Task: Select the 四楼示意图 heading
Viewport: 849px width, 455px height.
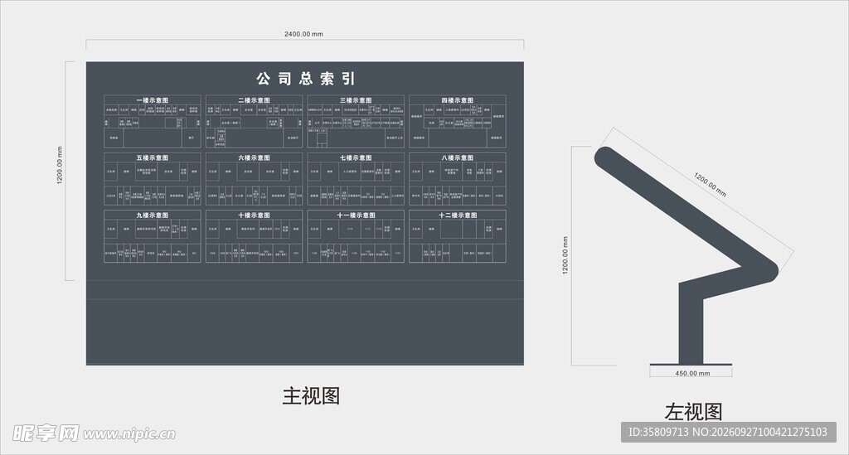Action: [458, 100]
